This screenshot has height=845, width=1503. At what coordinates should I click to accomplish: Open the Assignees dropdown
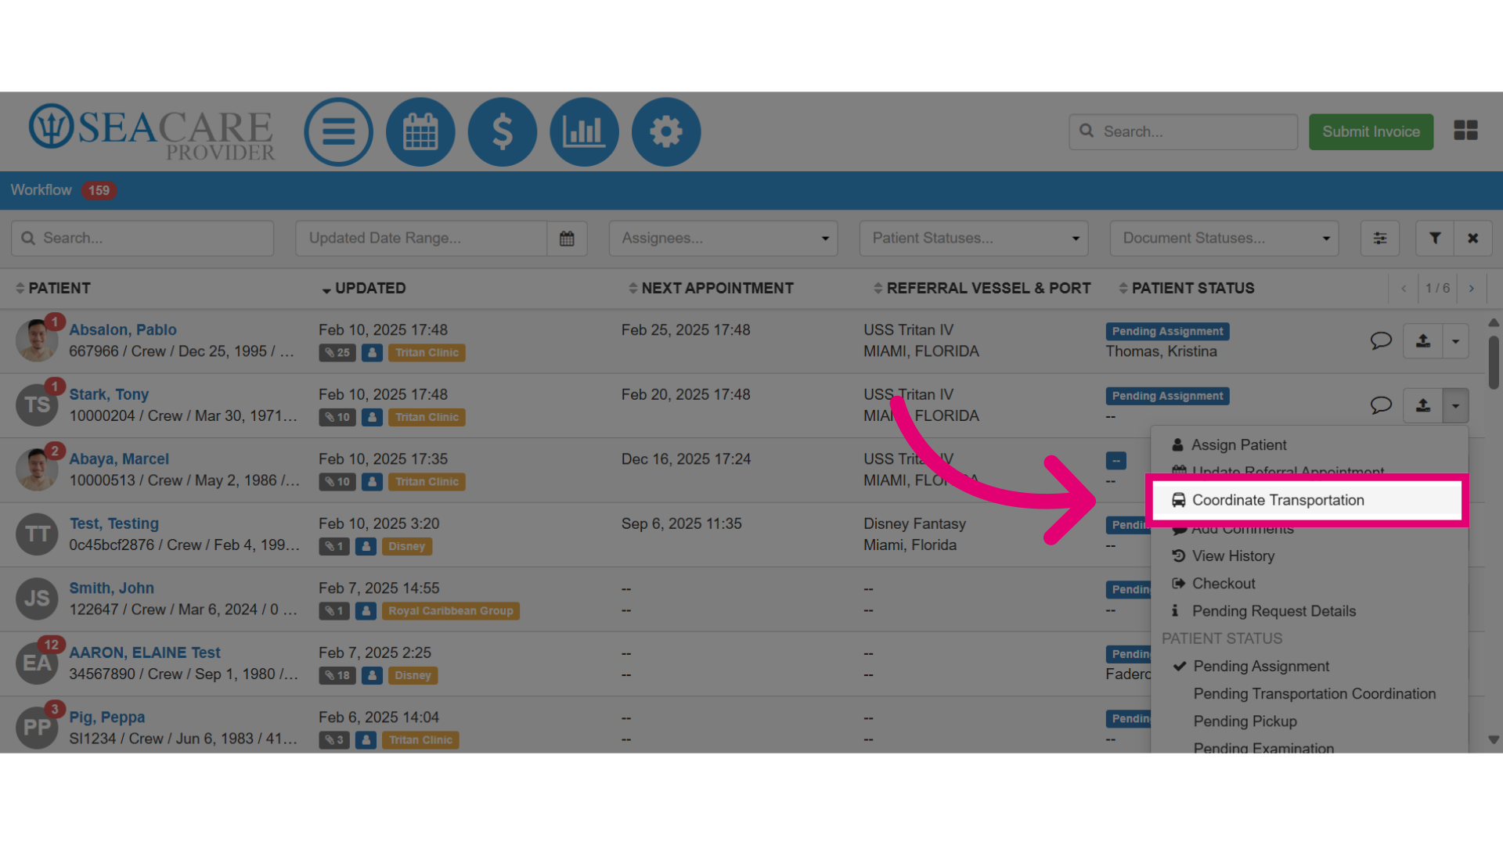[723, 238]
